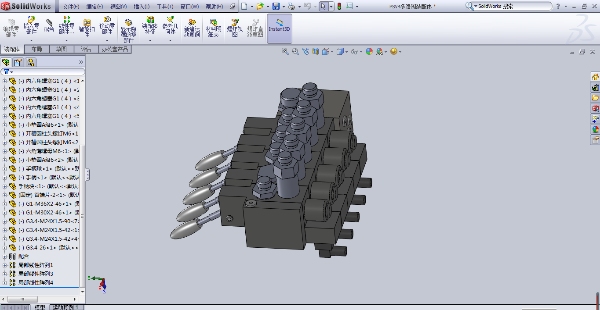
Task: Click the 参考几何体 reference geometry tool
Action: point(170,25)
